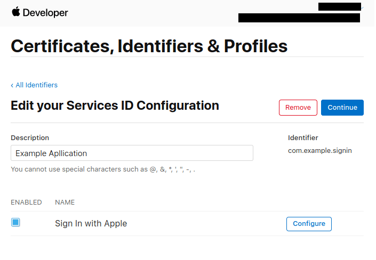Click the Certificates, Identifiers & Profiles heading
This screenshot has width=376, height=260.
coord(149,46)
